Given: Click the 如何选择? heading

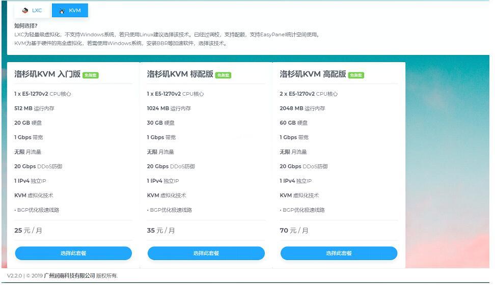Looking at the screenshot, I should [25, 25].
